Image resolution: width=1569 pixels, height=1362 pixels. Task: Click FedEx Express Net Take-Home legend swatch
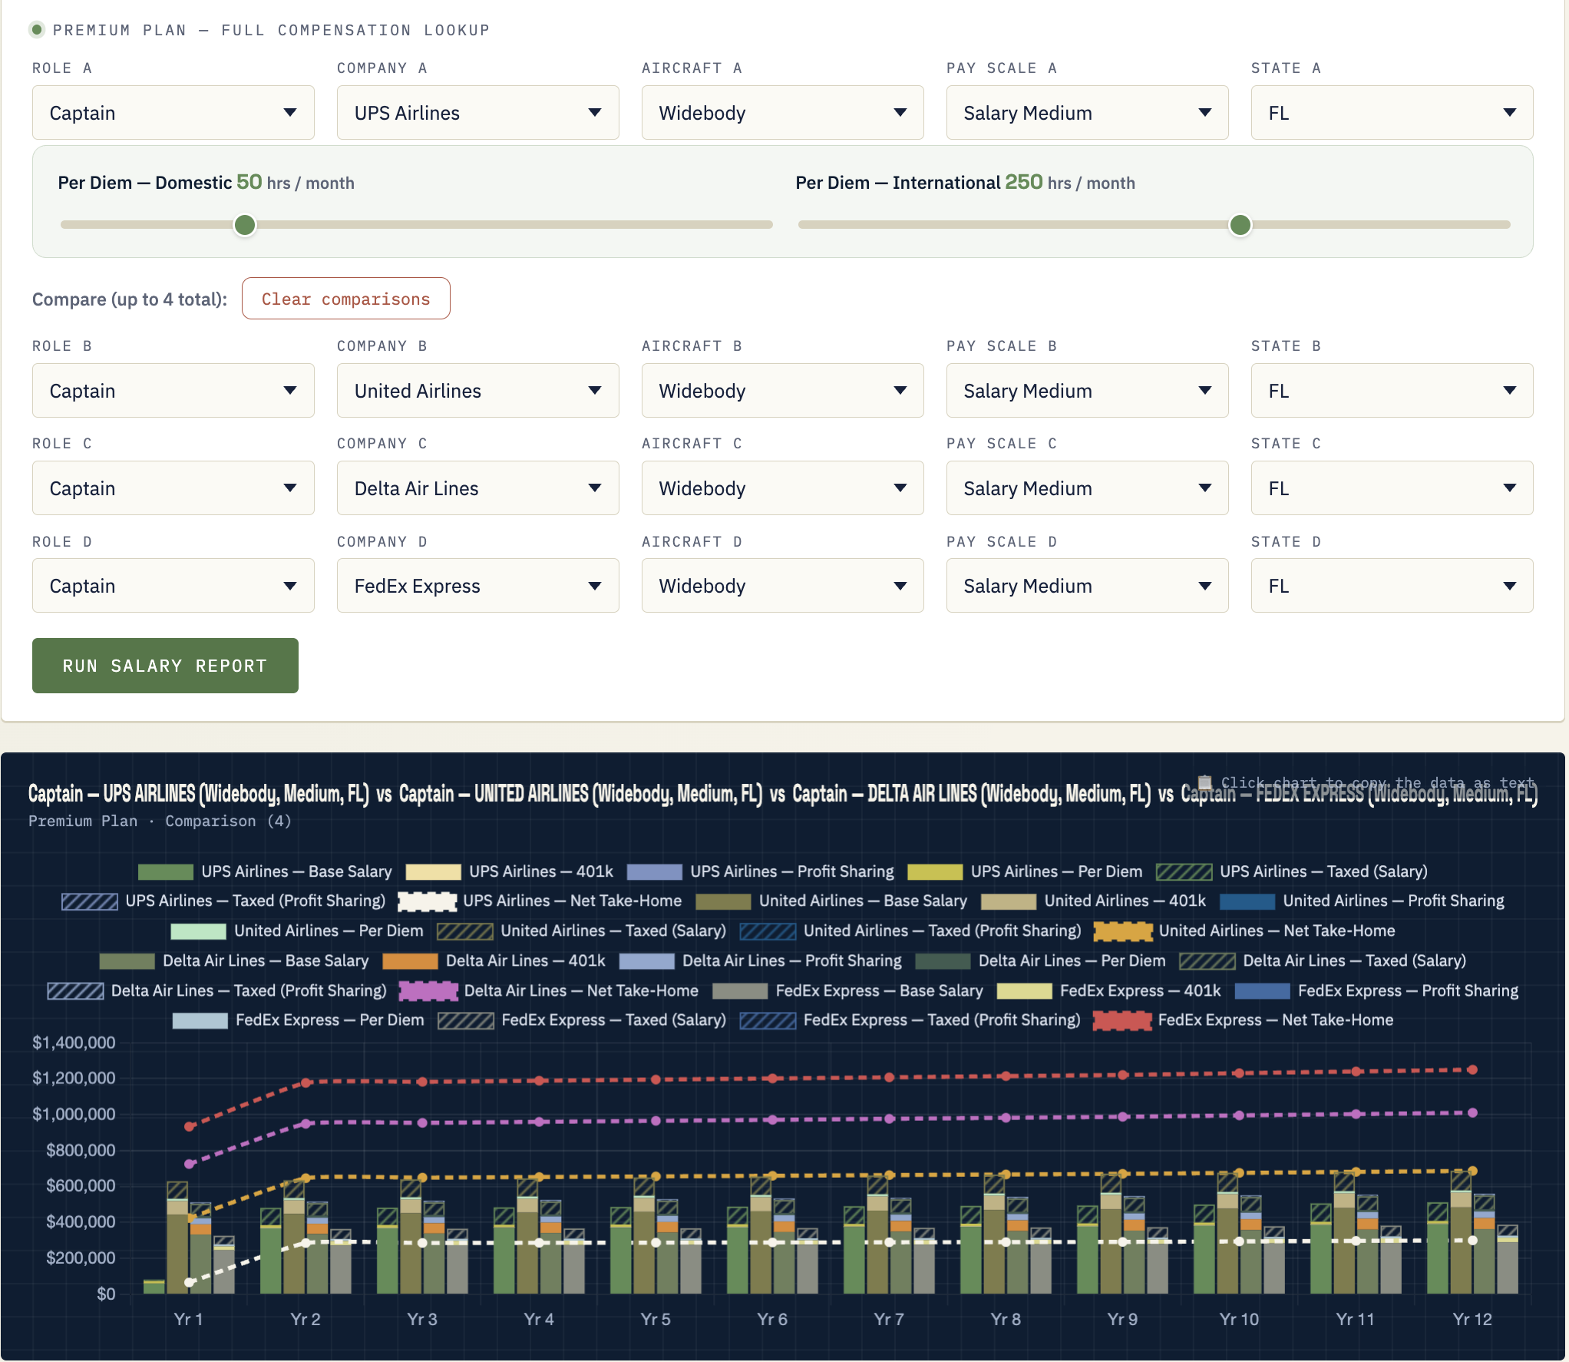(x=1122, y=1020)
